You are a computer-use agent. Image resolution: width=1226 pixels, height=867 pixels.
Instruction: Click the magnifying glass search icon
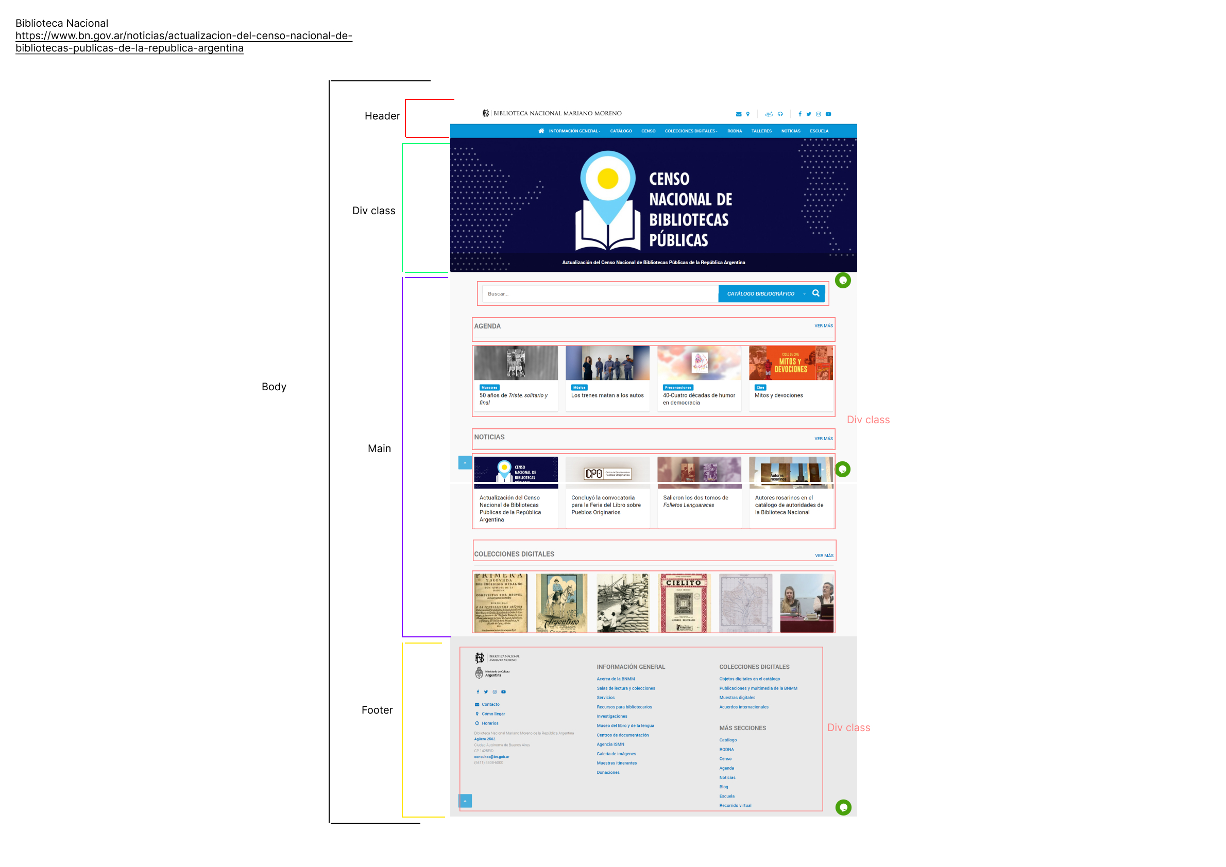pyautogui.click(x=816, y=293)
